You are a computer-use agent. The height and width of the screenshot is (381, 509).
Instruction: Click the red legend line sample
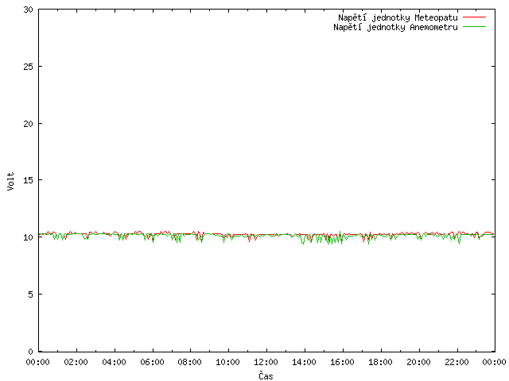click(x=474, y=17)
